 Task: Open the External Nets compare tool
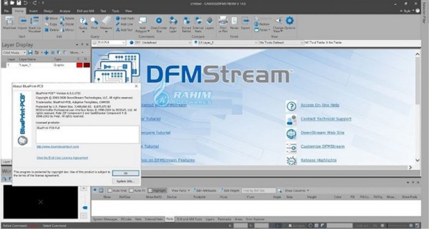pos(198,24)
